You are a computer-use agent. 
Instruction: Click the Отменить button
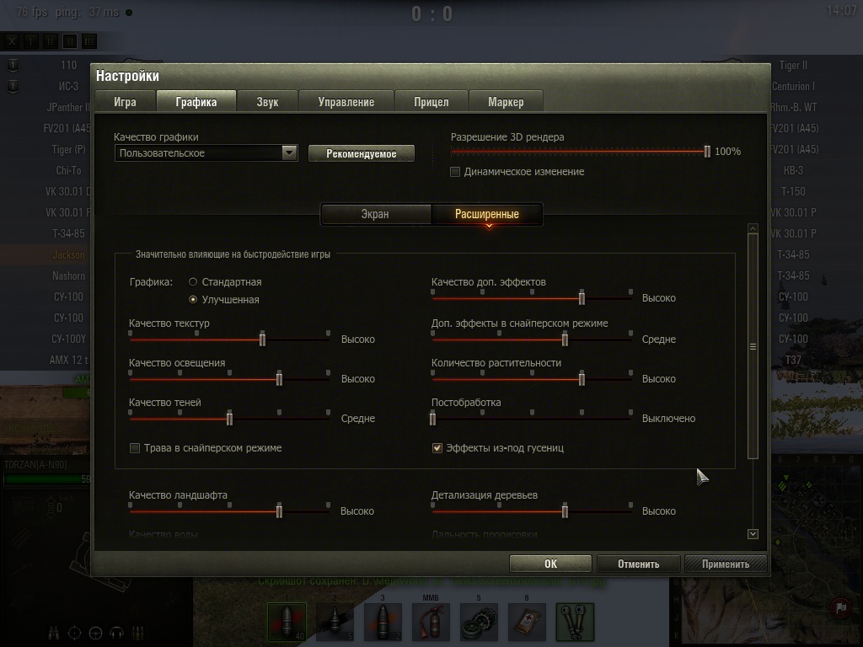pyautogui.click(x=639, y=564)
